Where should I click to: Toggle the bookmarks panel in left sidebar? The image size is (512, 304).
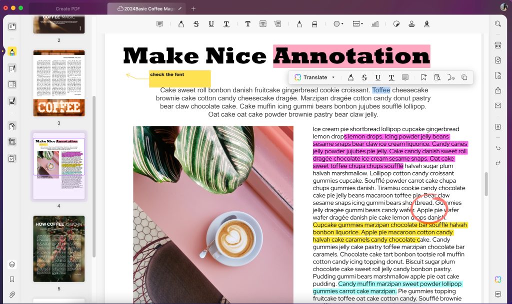[12, 280]
